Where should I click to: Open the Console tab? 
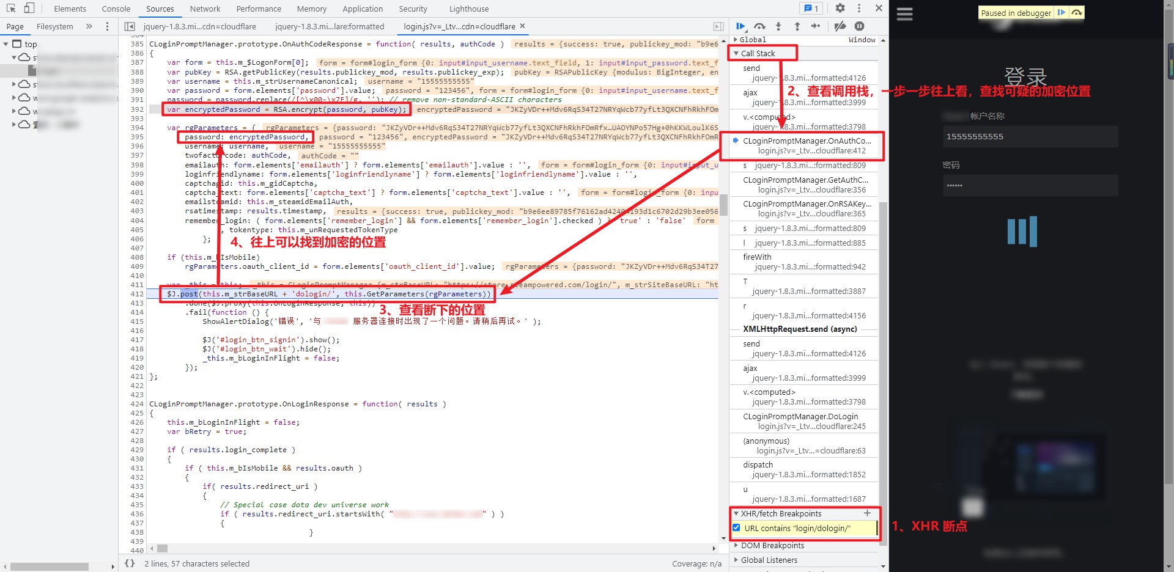[116, 9]
